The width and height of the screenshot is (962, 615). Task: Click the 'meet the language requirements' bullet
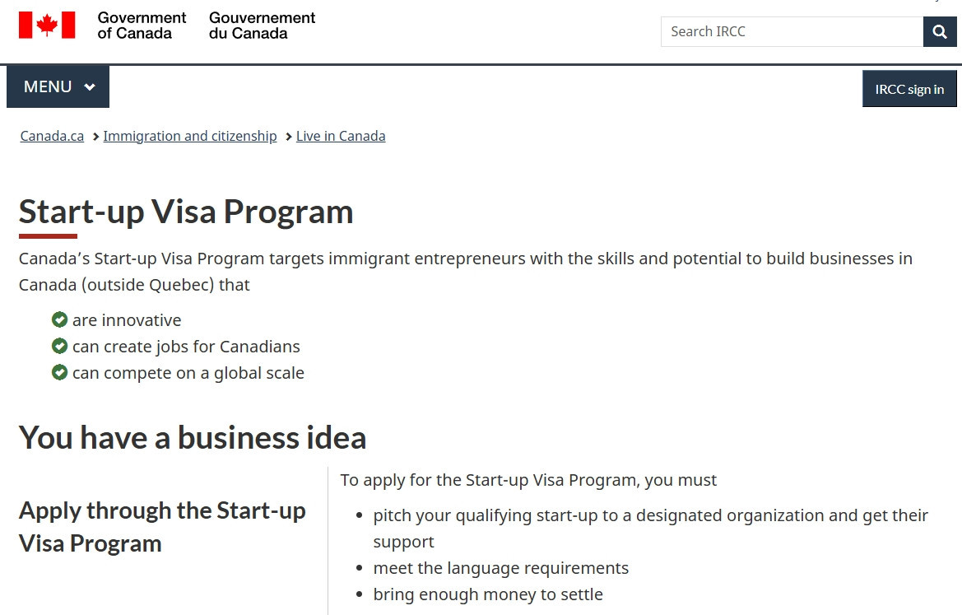[x=500, y=568]
